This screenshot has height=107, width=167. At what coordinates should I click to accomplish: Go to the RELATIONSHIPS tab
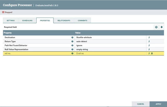pyautogui.click(x=64, y=20)
